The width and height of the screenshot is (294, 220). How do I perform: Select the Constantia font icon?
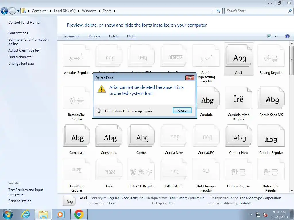[x=109, y=136]
